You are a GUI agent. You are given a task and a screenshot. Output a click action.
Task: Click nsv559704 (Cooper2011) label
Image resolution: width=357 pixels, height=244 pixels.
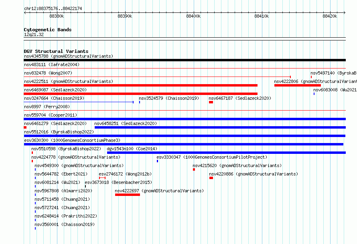[x=51, y=115]
